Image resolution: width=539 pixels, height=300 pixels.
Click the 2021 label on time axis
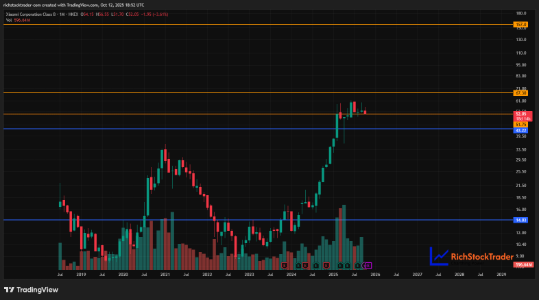coord(165,274)
